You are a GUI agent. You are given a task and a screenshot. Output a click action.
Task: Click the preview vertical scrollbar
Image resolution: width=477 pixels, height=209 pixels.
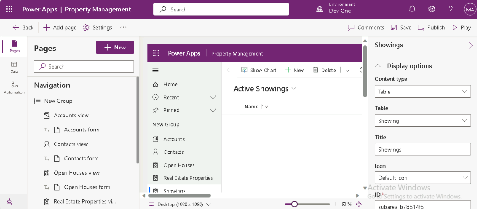(365, 71)
